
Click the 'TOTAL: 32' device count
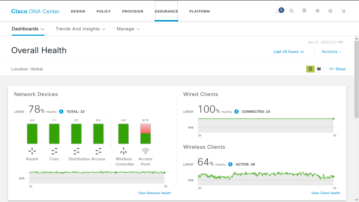tap(76, 112)
